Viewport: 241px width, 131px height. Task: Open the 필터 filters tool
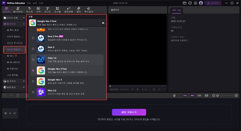click(x=79, y=10)
